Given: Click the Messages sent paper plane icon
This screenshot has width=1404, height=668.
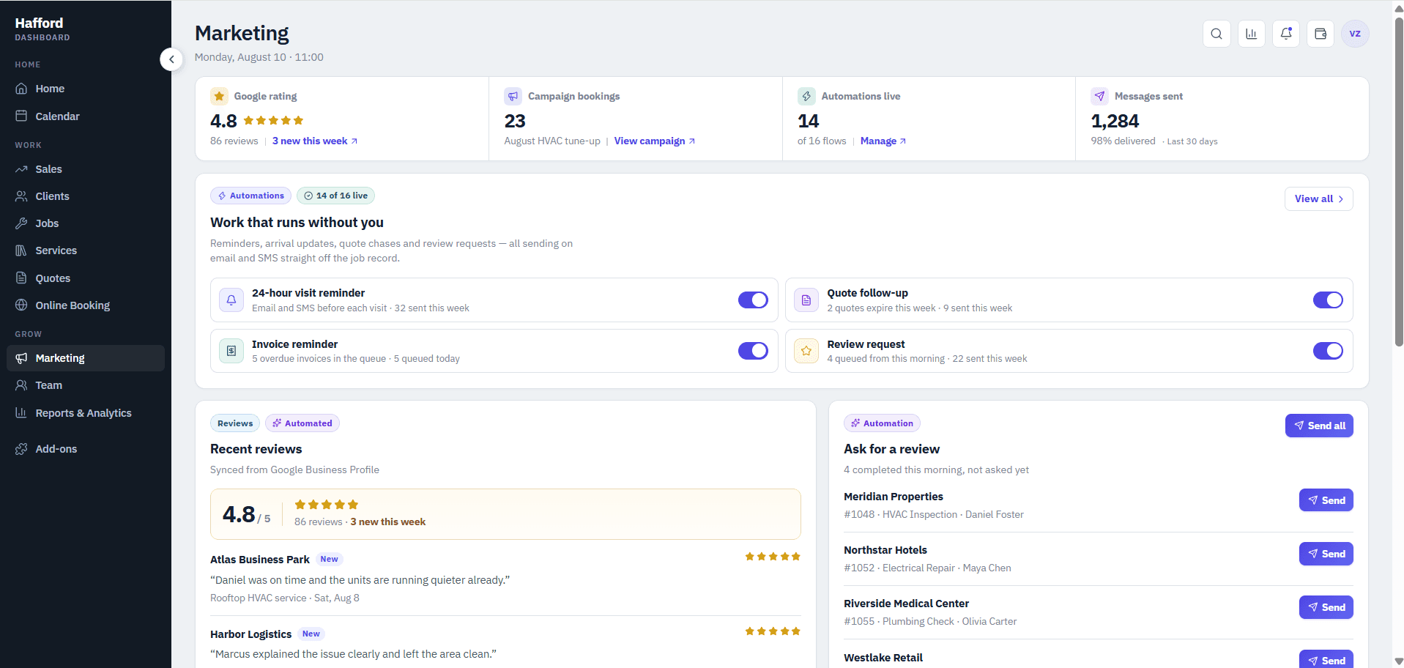Looking at the screenshot, I should coord(1099,96).
